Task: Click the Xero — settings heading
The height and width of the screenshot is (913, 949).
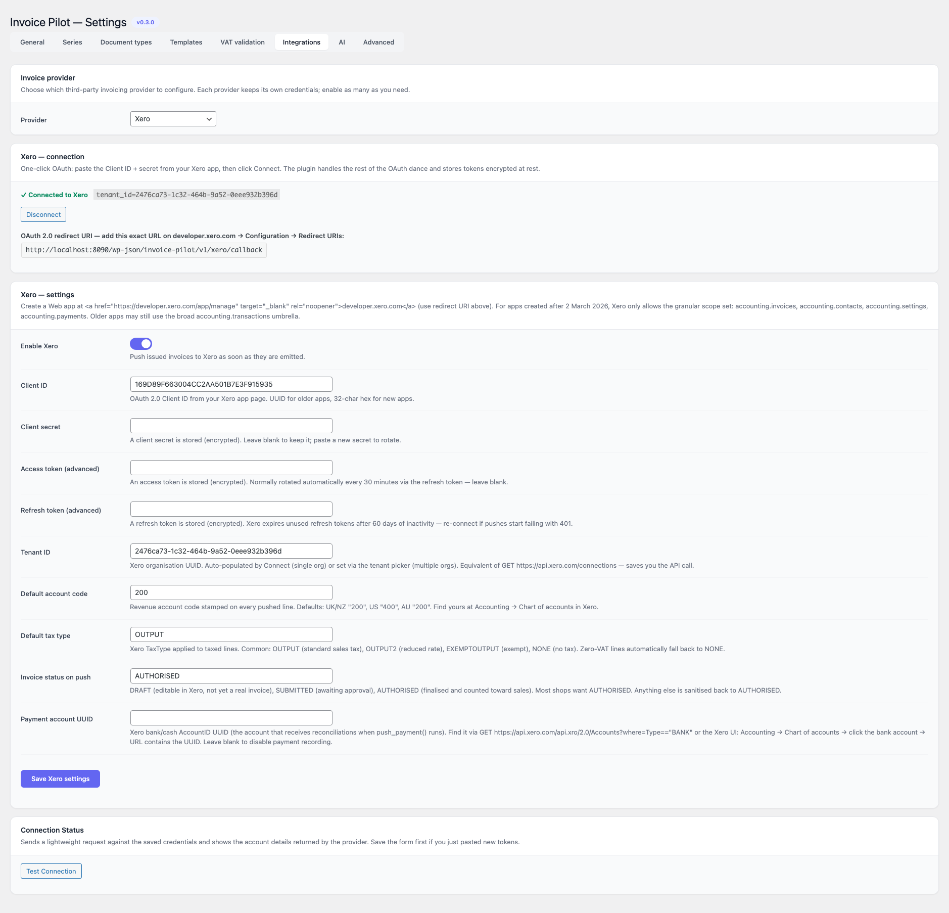Action: (48, 295)
